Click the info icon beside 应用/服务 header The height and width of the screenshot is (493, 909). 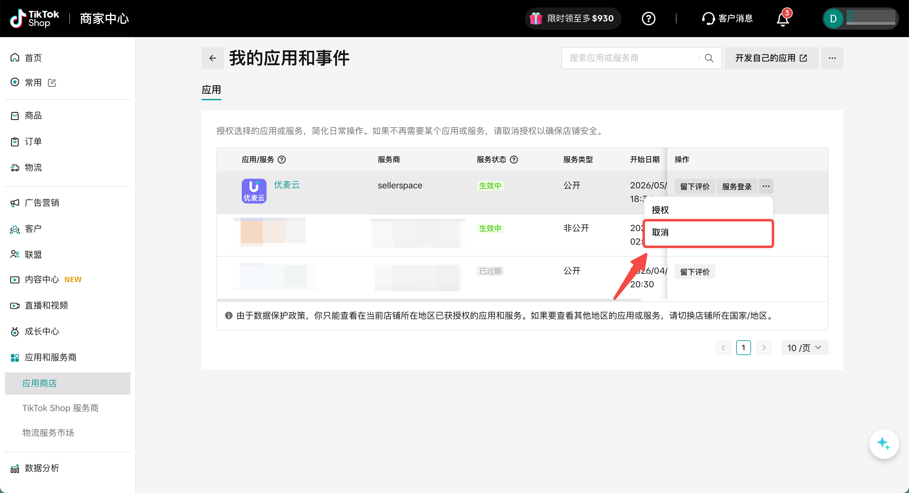[282, 160]
